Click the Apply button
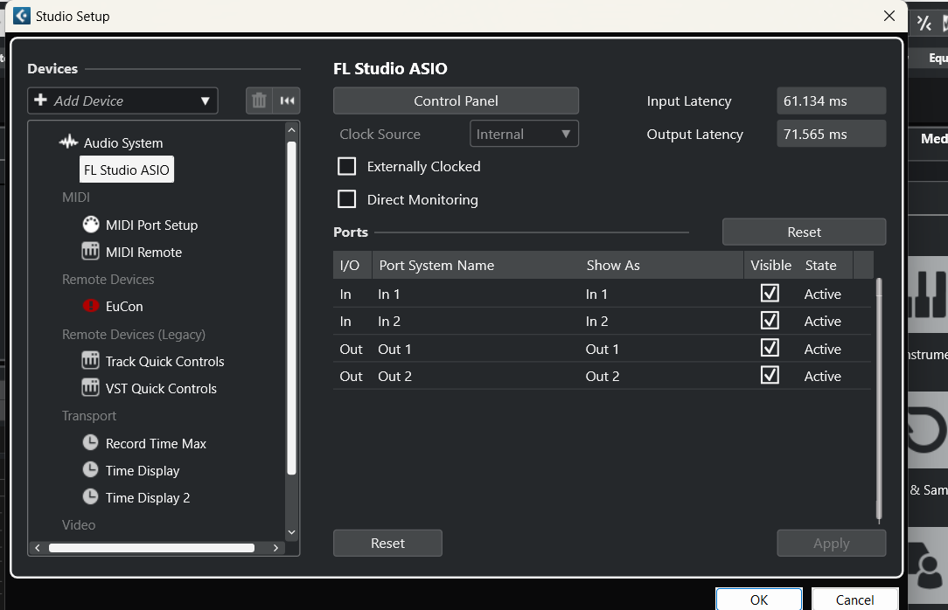The image size is (948, 610). [x=832, y=543]
